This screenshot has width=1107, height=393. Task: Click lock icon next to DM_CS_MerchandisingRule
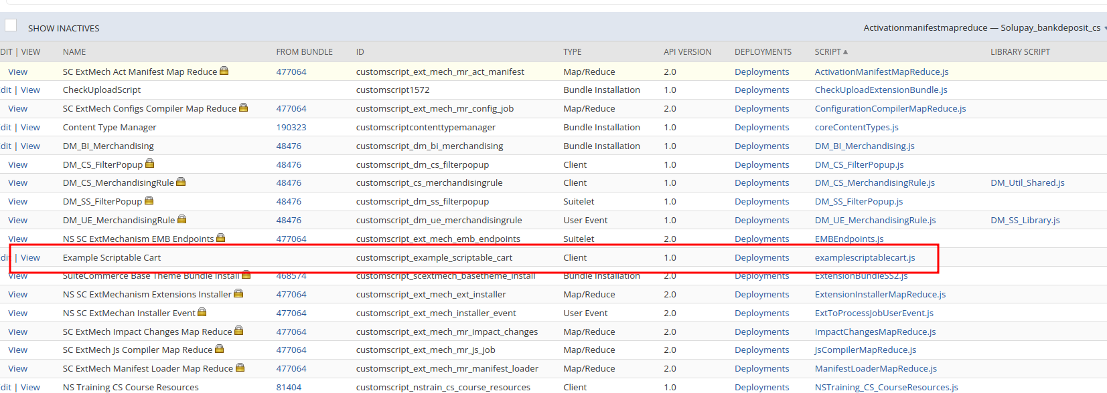tap(181, 182)
